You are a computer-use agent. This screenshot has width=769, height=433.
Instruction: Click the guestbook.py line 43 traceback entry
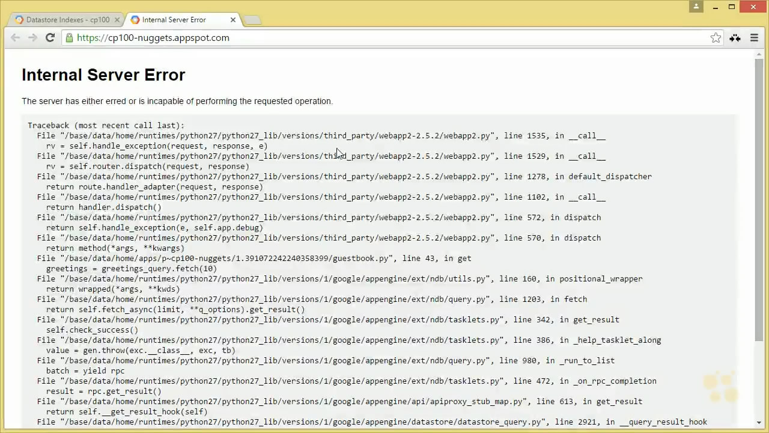[x=254, y=259]
